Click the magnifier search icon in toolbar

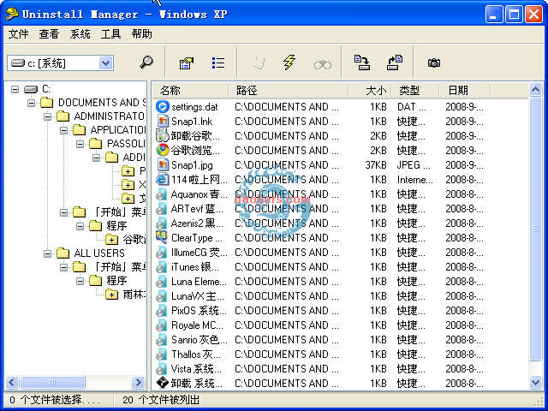(x=146, y=63)
